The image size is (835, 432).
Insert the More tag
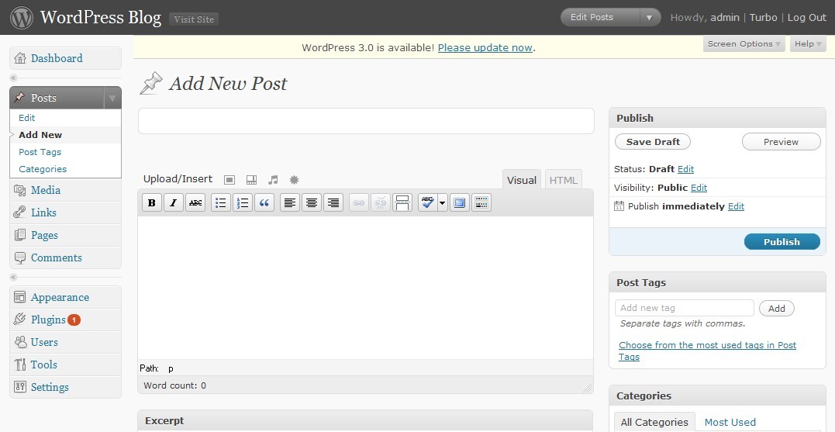tap(402, 203)
